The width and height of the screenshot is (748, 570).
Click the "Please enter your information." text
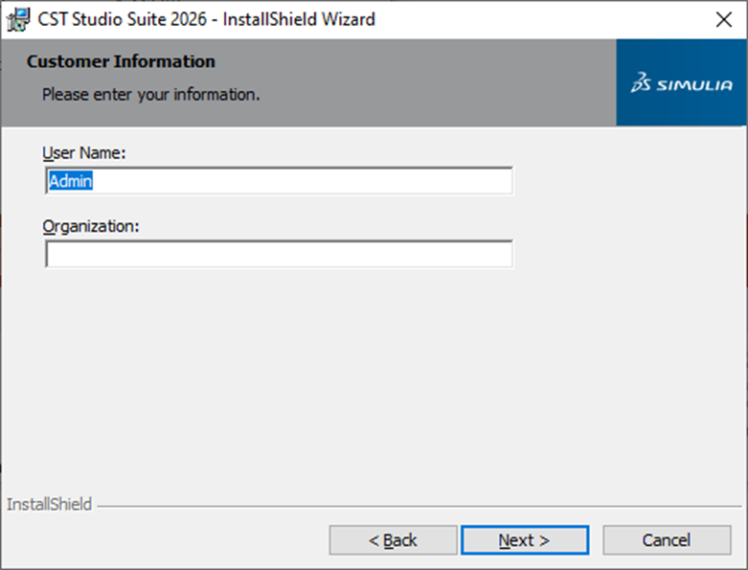pos(150,96)
